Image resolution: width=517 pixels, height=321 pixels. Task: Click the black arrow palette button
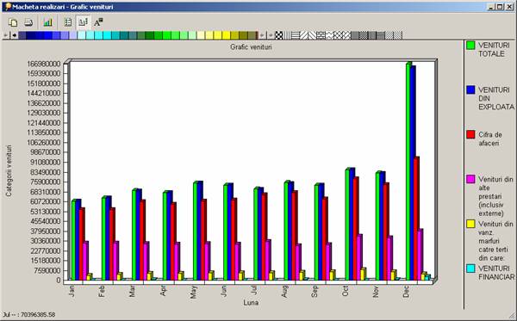pos(14,35)
